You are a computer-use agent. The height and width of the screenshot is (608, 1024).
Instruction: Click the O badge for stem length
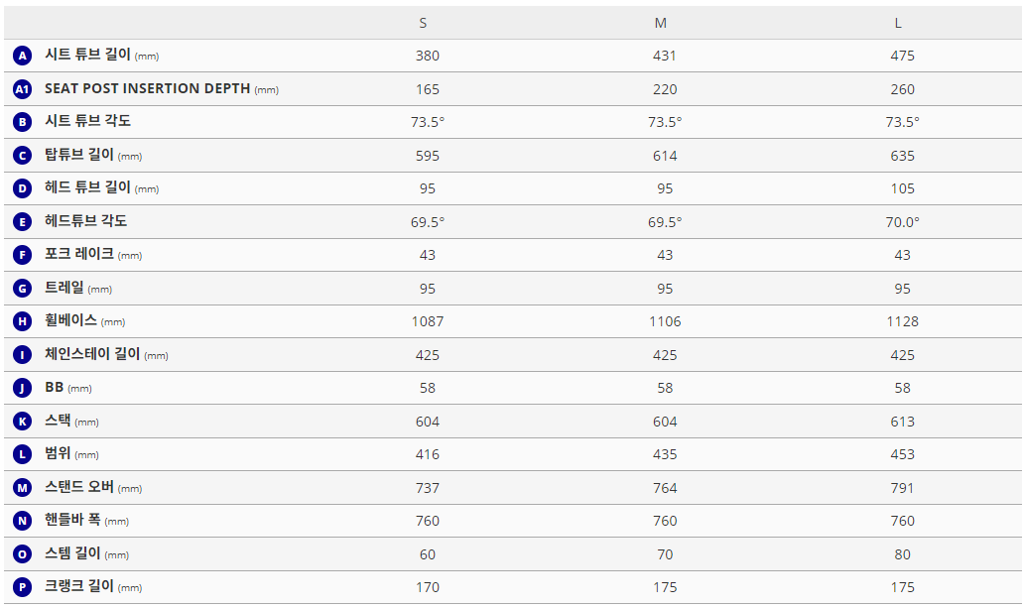pyautogui.click(x=22, y=554)
